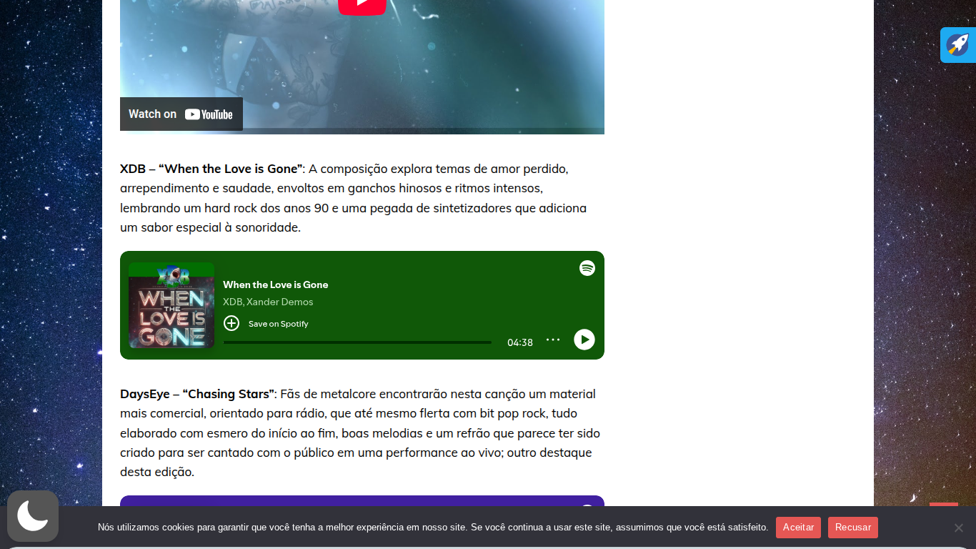
Task: Open the "When the Love is Gone" track title
Action: [275, 285]
